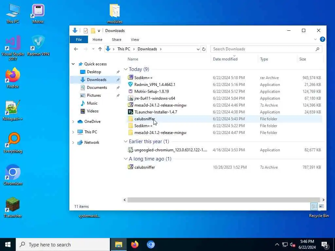The width and height of the screenshot is (335, 251).
Task: Select the Visual Studio 2017 desktop shortcut
Action: click(13, 48)
